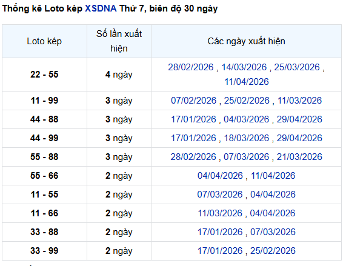Image resolution: width=346 pixels, height=266 pixels.
Task: Select the '44 - 99' loto pair cell
Action: click(x=44, y=138)
